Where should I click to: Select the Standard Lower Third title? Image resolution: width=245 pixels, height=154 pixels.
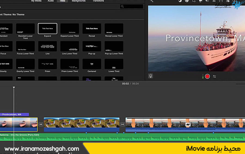click(25, 29)
